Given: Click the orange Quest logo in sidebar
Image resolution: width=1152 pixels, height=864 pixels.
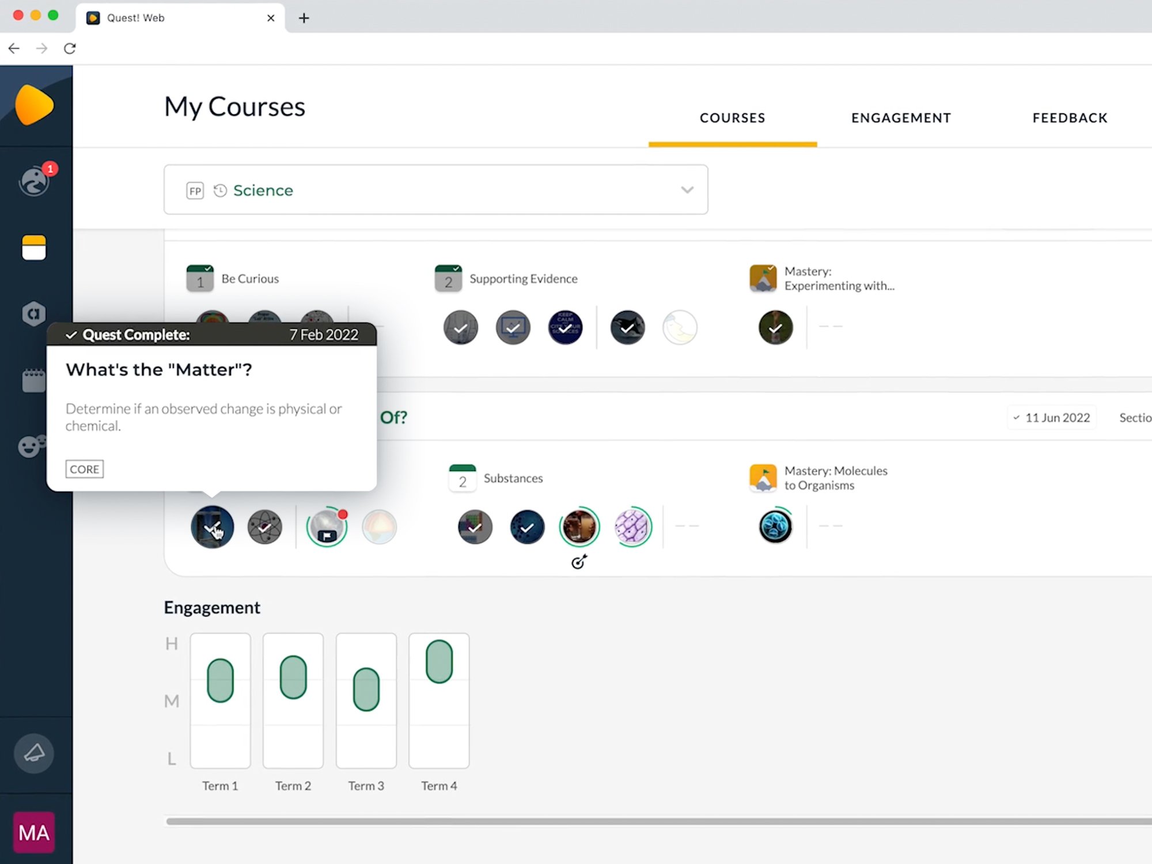Looking at the screenshot, I should [34, 105].
